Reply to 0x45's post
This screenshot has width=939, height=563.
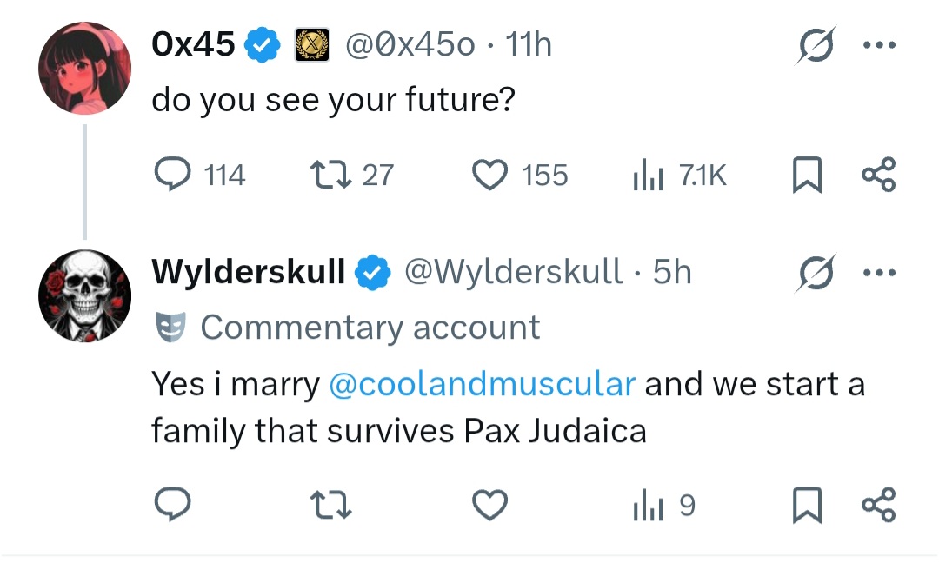pyautogui.click(x=171, y=176)
